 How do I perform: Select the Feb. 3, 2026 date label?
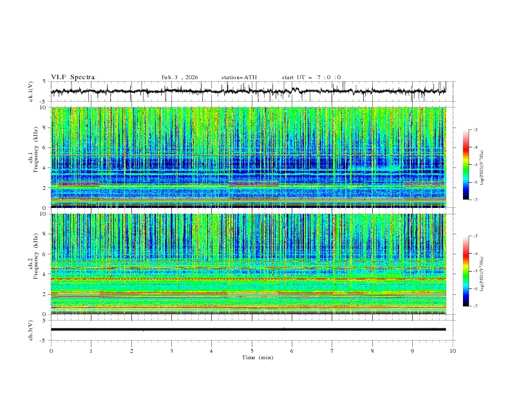coord(180,77)
